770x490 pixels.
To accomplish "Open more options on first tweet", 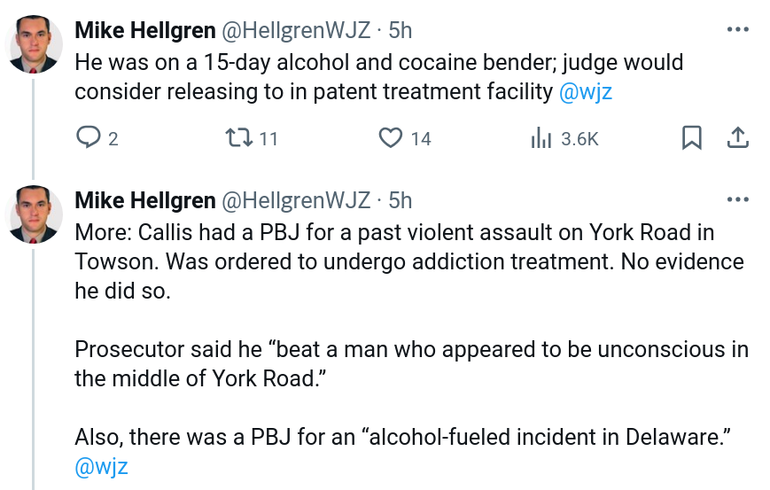I will coord(737,29).
